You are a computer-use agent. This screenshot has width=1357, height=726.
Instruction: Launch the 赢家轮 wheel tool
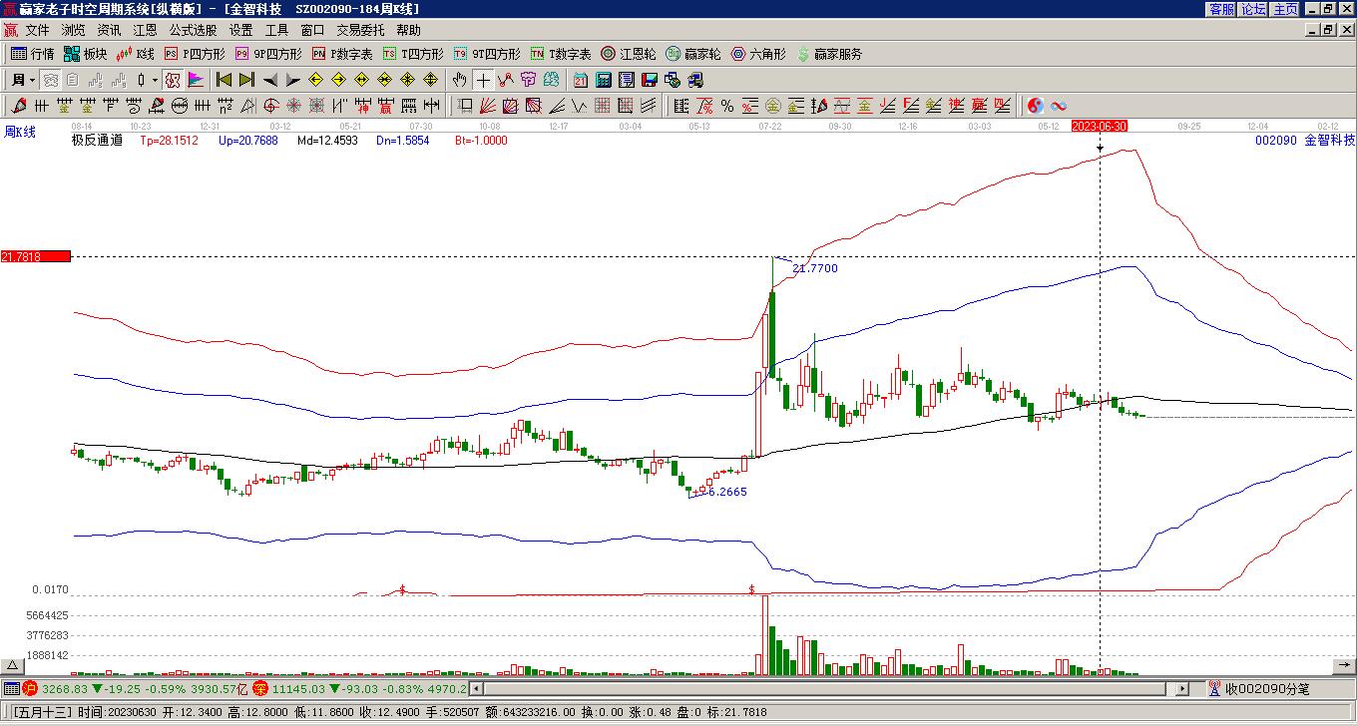pyautogui.click(x=692, y=54)
